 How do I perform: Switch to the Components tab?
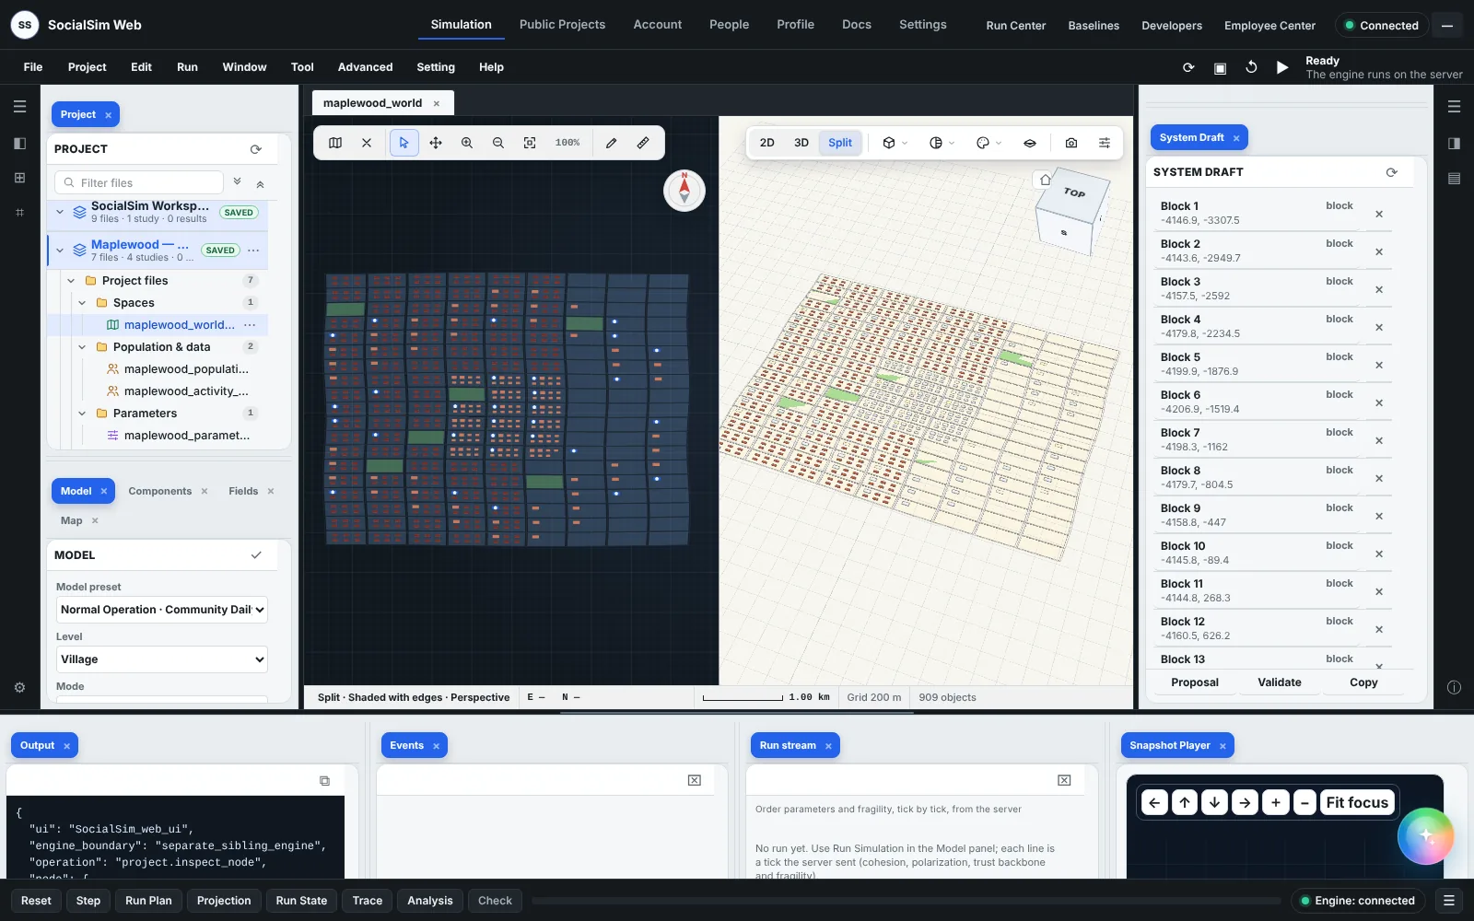pyautogui.click(x=160, y=492)
